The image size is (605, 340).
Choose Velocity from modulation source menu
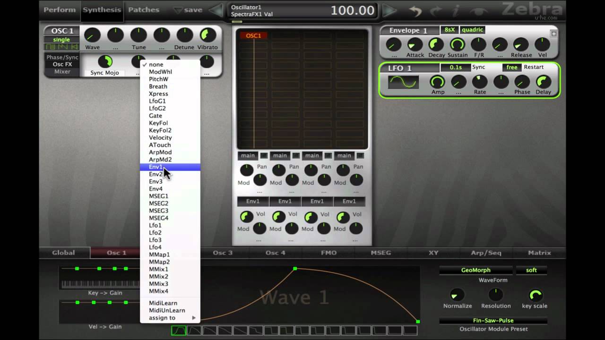(170, 137)
